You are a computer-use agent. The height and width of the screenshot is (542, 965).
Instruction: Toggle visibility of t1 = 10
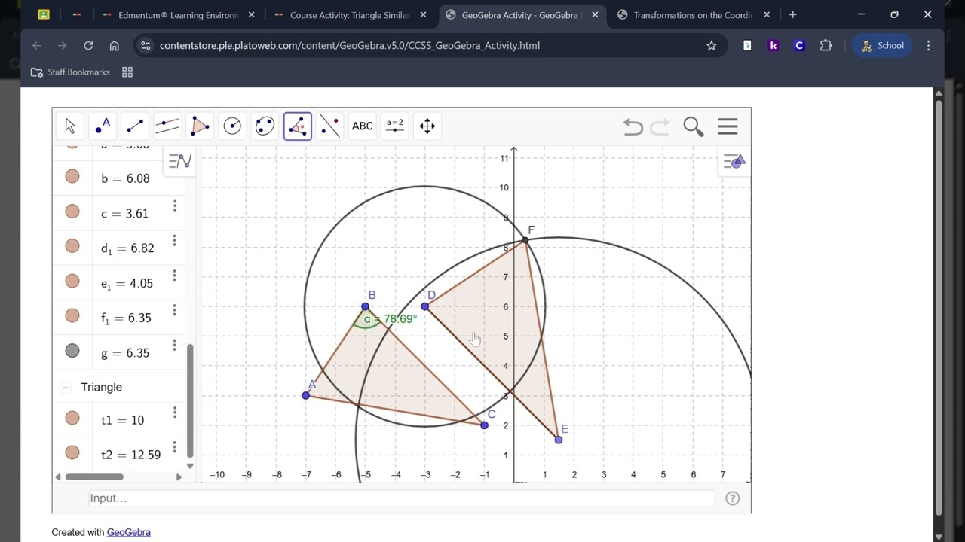(x=72, y=418)
